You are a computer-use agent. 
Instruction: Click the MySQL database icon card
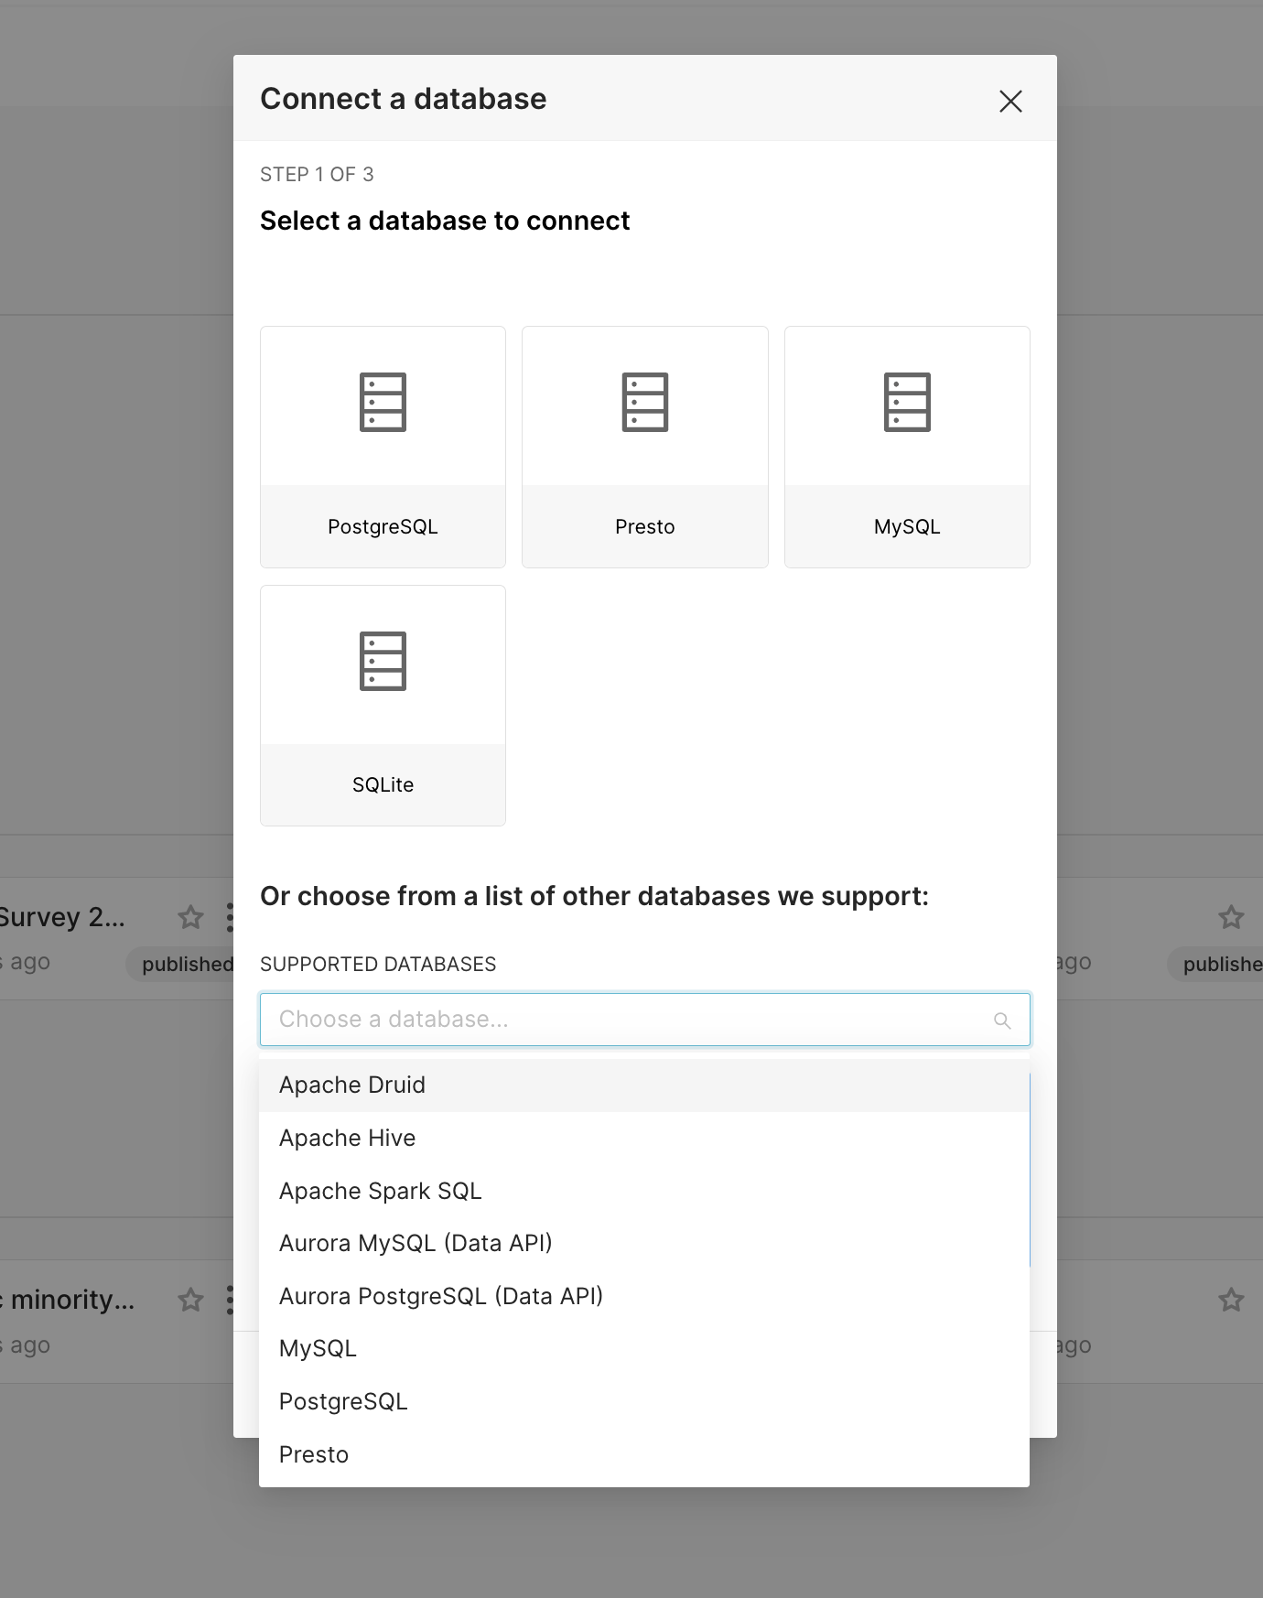click(x=906, y=447)
